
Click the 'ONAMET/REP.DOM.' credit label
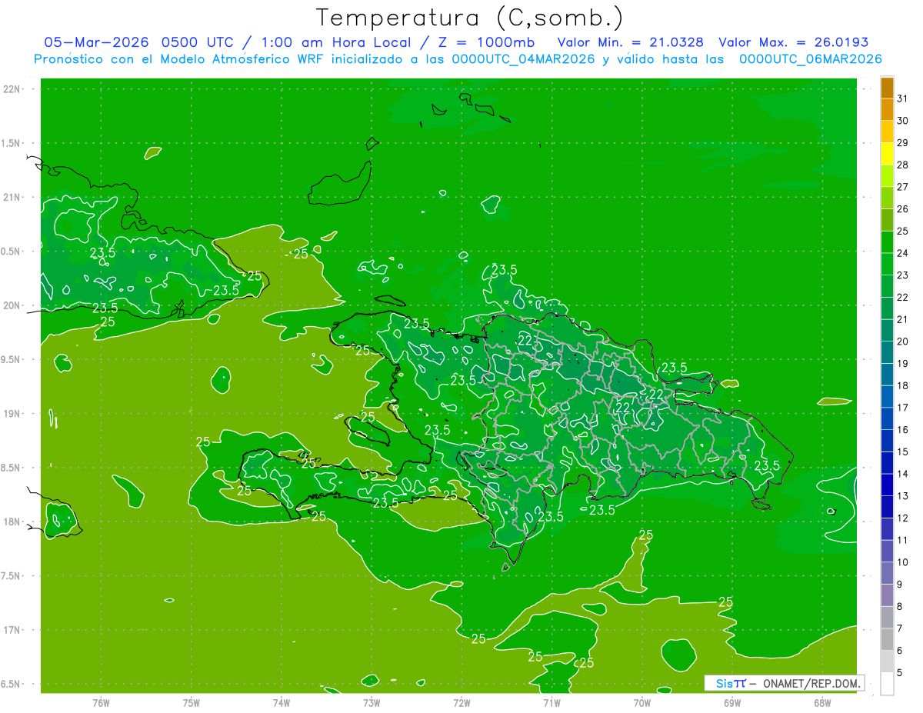(811, 683)
